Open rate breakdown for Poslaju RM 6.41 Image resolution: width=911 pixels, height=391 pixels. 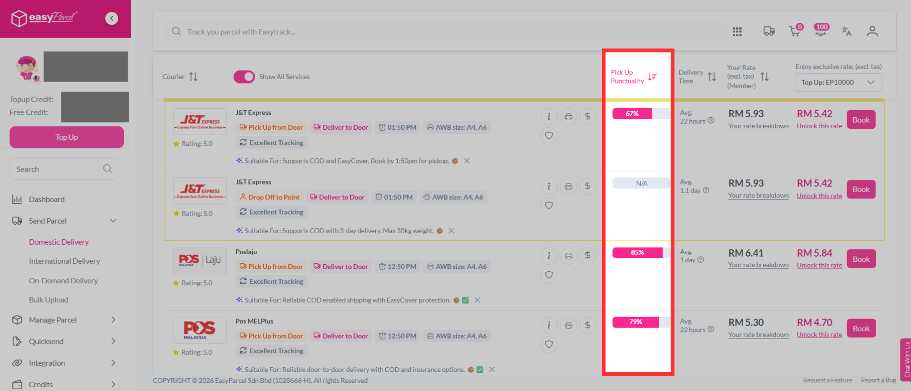pos(758,265)
